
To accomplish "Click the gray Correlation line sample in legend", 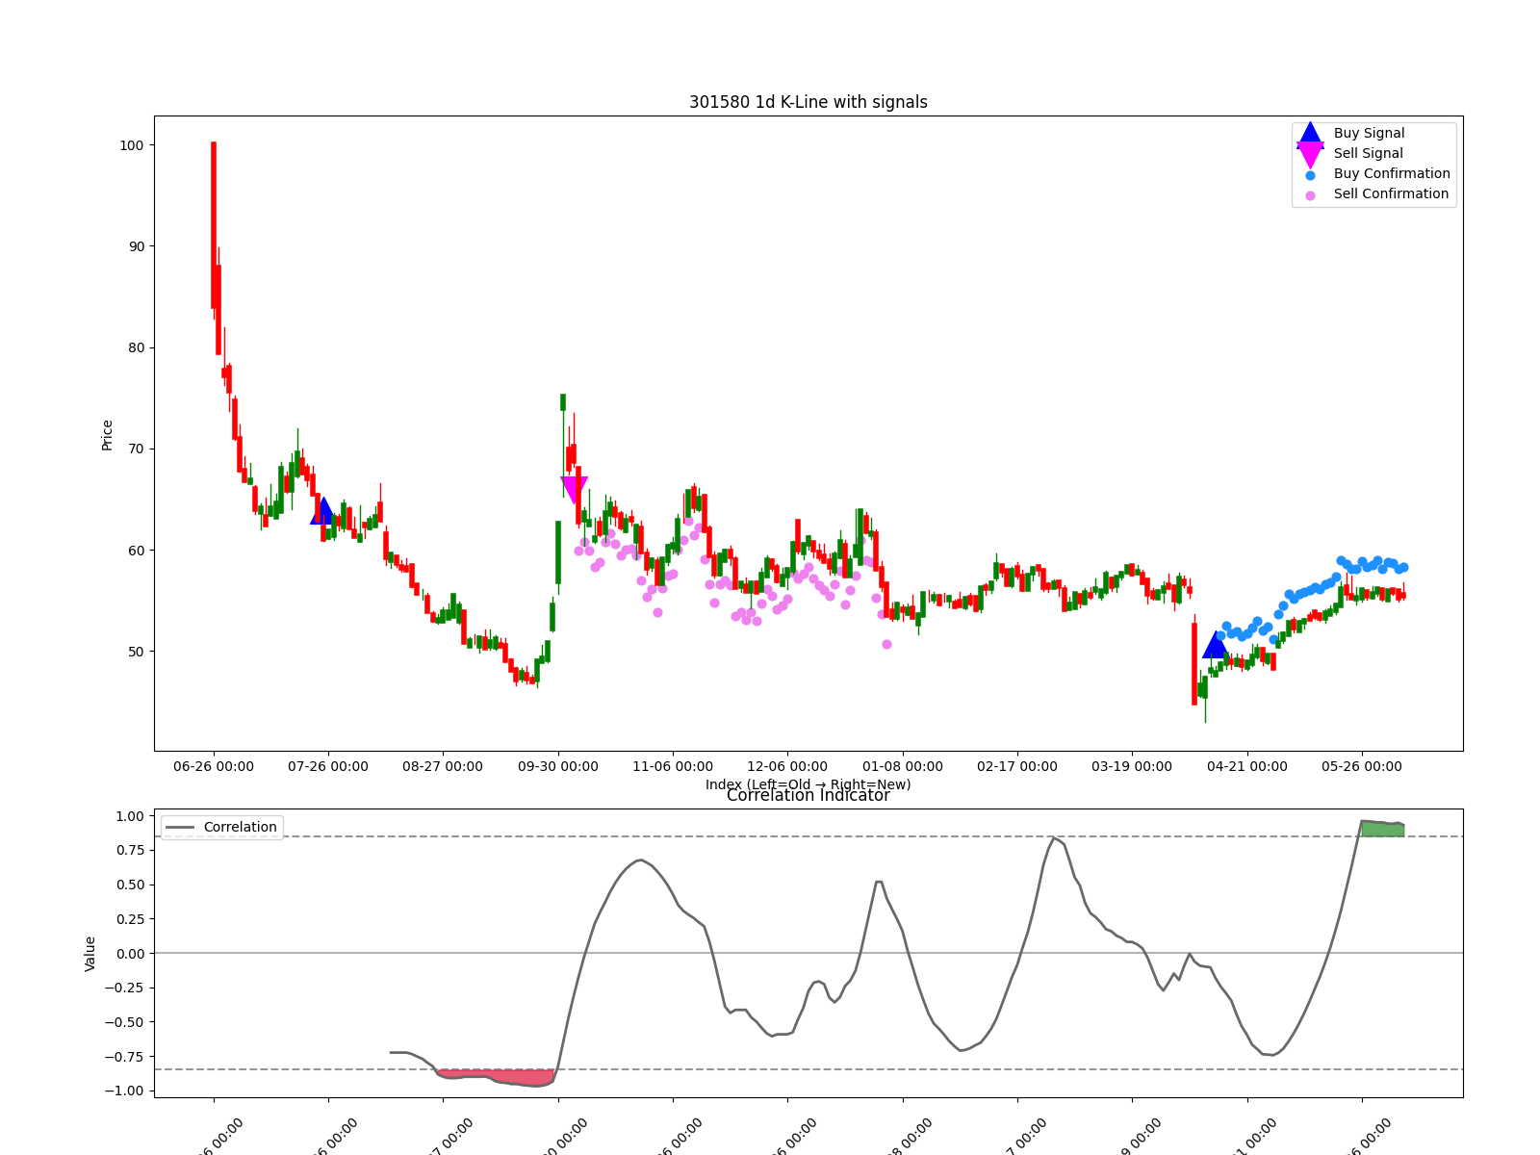I will point(180,828).
